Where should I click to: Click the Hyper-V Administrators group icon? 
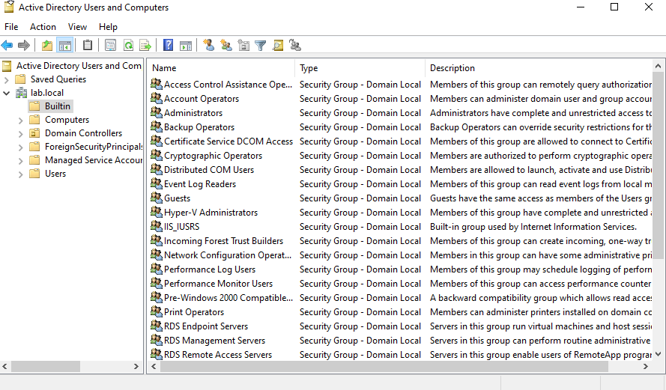(x=157, y=212)
